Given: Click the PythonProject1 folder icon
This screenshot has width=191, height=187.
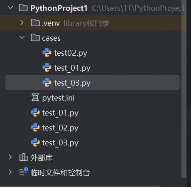Looking at the screenshot, I should pos(23,7).
